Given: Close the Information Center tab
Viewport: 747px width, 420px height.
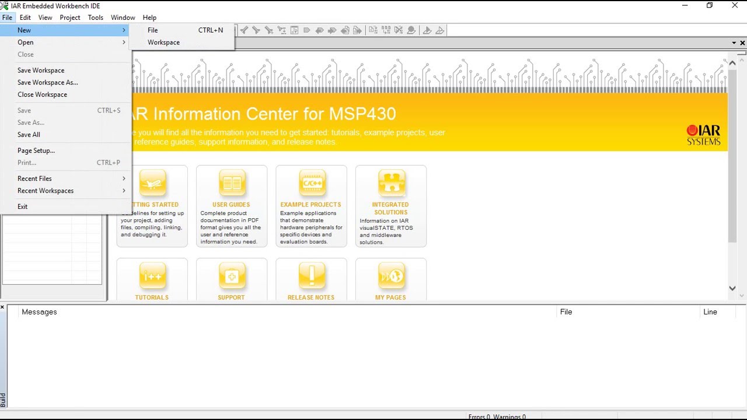Looking at the screenshot, I should coord(742,43).
